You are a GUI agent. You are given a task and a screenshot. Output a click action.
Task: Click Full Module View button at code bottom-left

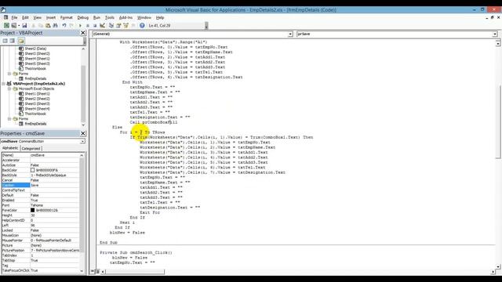[97, 272]
